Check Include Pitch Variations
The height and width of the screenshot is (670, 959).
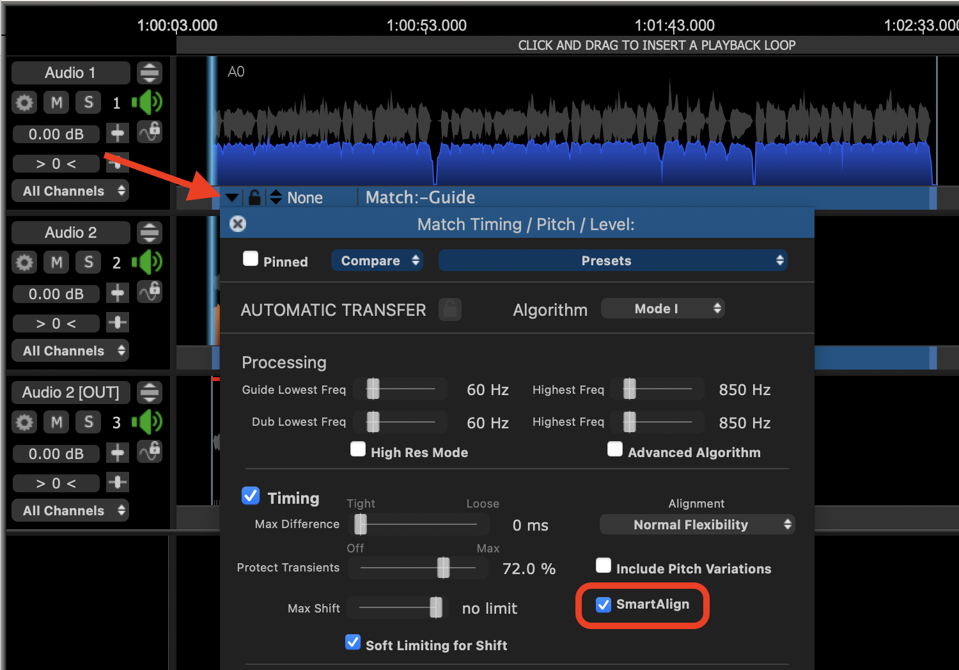point(604,566)
